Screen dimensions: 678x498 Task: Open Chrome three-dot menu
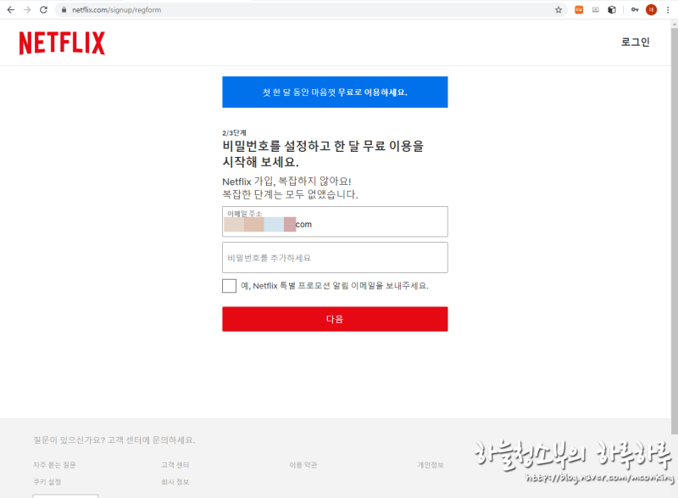(668, 9)
